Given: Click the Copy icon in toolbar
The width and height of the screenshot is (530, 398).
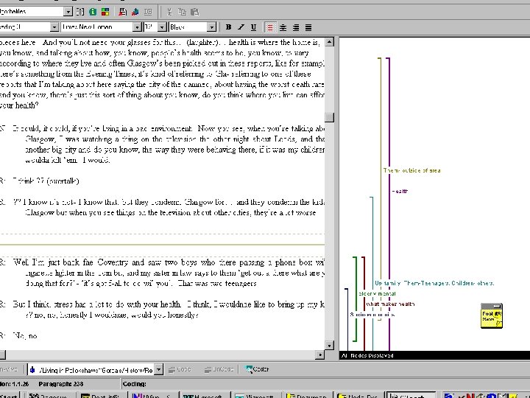Looking at the screenshot, I should [x=182, y=12].
